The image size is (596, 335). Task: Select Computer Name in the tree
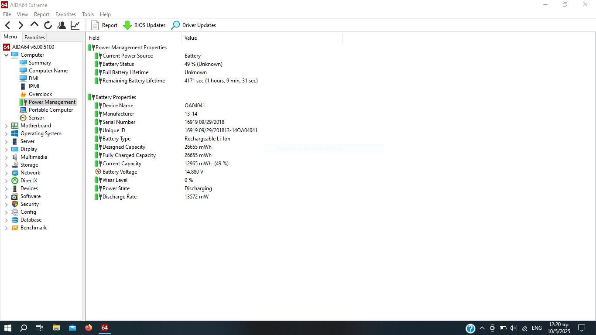[x=48, y=71]
